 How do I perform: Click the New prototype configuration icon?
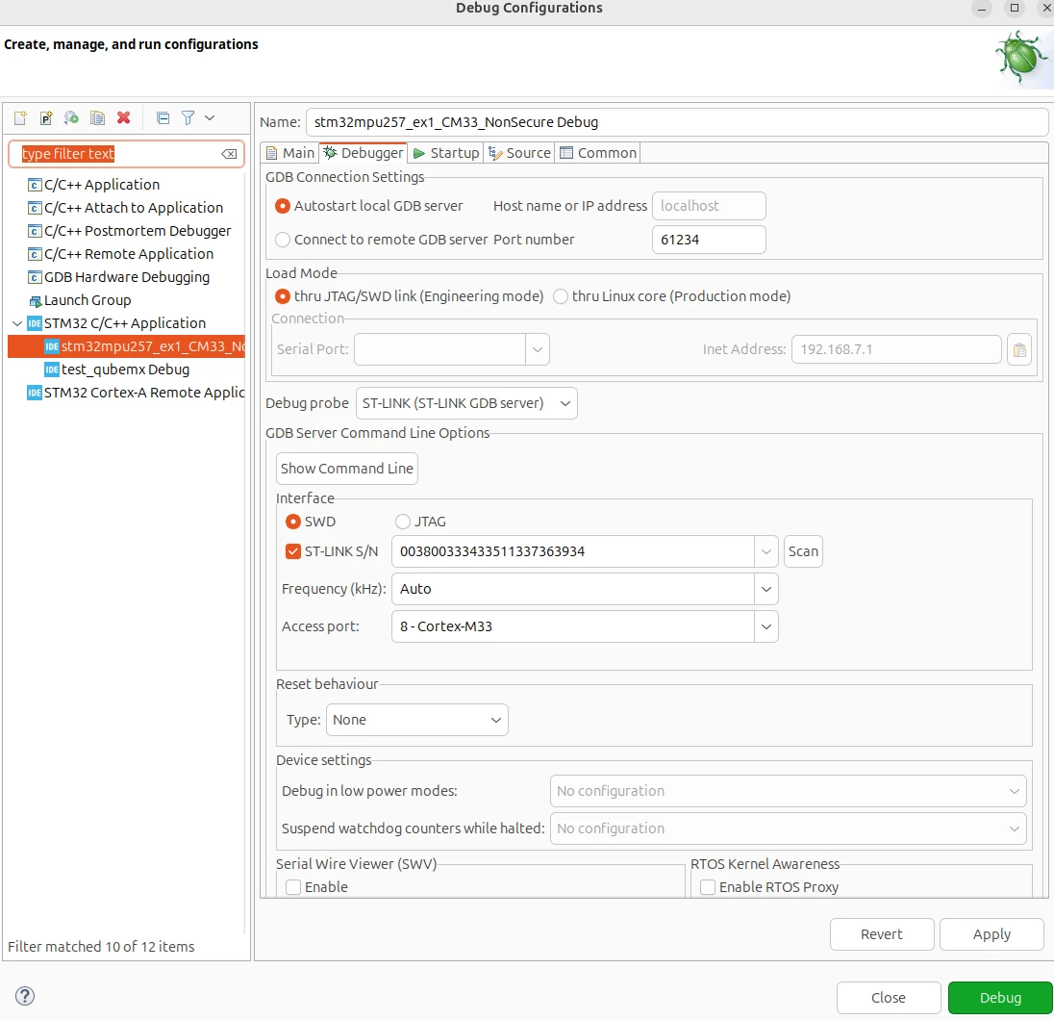click(x=46, y=118)
